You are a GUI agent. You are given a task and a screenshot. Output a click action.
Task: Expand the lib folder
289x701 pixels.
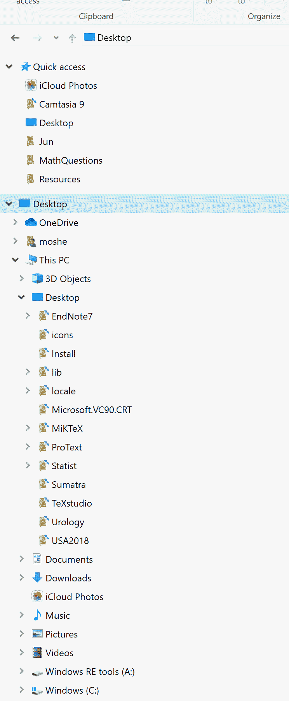[x=28, y=372]
